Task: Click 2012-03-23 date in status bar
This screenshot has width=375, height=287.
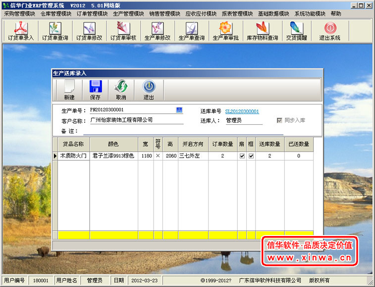Action: tap(145, 280)
